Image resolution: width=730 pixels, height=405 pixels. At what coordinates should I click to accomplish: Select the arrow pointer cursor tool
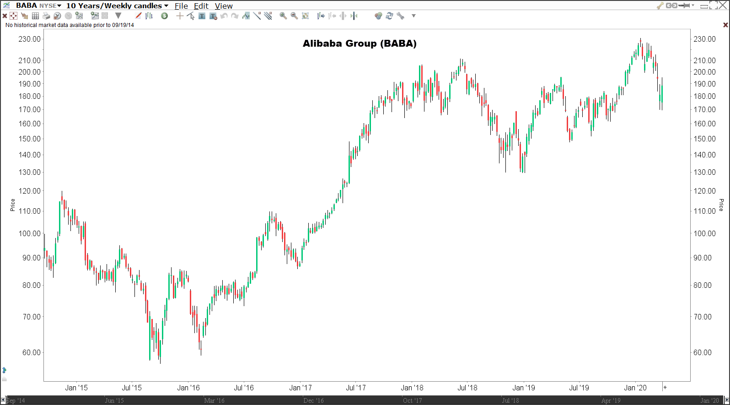pyautogui.click(x=191, y=16)
